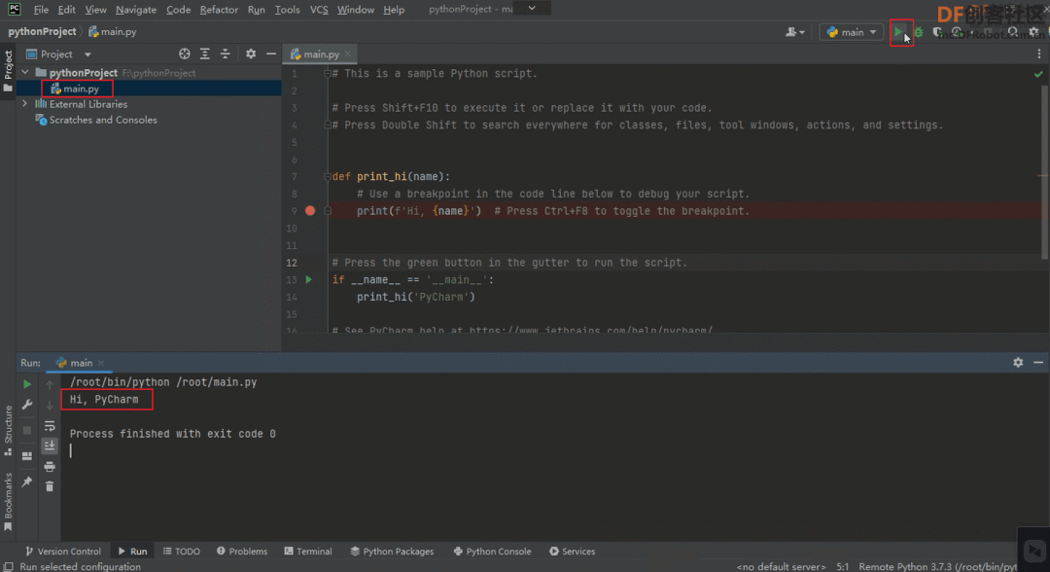Screen dimensions: 1050x572
Task: Open the Window menu
Action: (x=356, y=10)
